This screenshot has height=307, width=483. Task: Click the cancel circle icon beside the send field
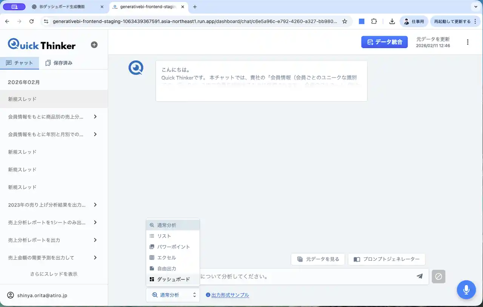(438, 276)
